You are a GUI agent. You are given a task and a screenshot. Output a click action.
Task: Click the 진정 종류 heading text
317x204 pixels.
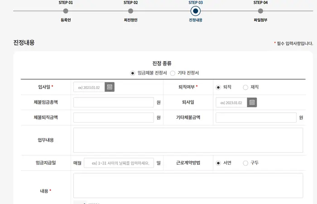162,64
